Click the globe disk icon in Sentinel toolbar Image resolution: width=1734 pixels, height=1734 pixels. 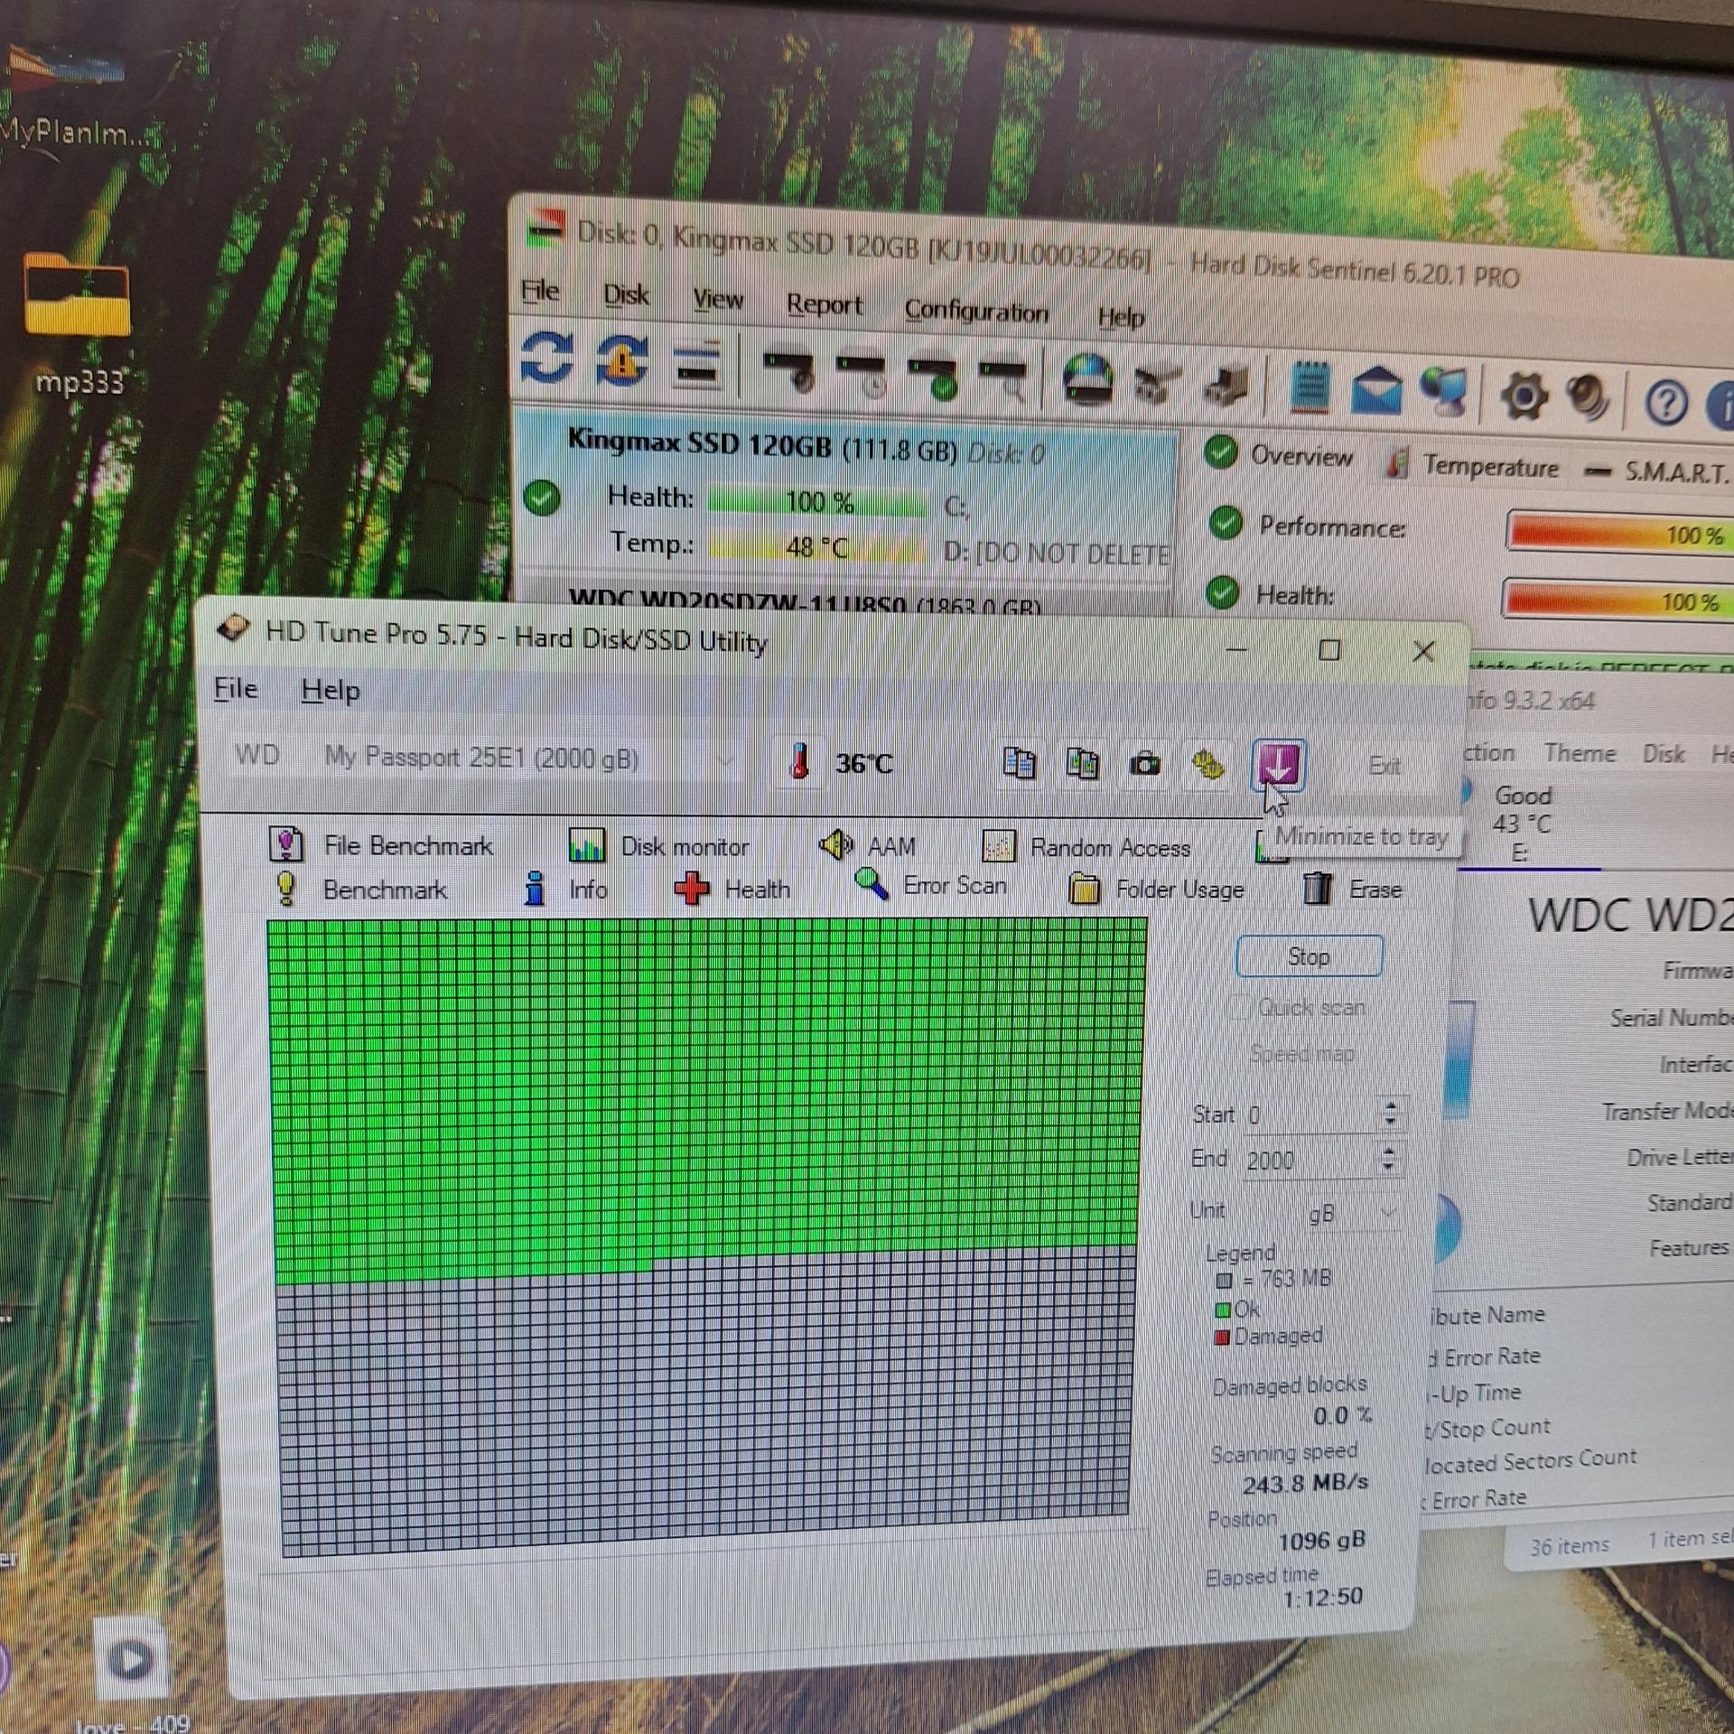(x=1086, y=379)
